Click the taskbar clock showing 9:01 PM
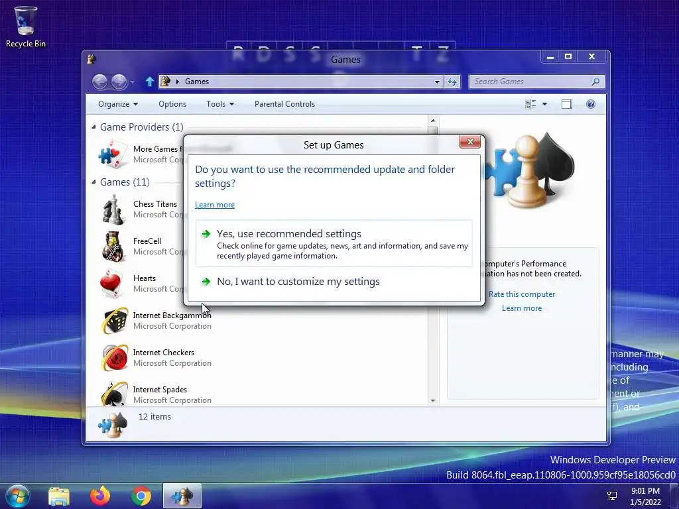 [645, 496]
